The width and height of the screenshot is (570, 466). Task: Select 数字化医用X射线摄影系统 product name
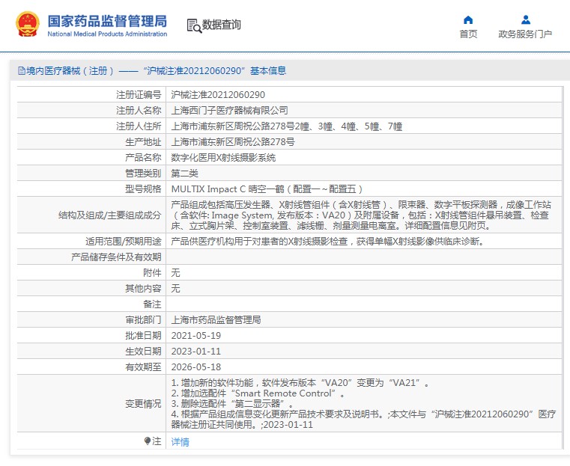point(223,158)
